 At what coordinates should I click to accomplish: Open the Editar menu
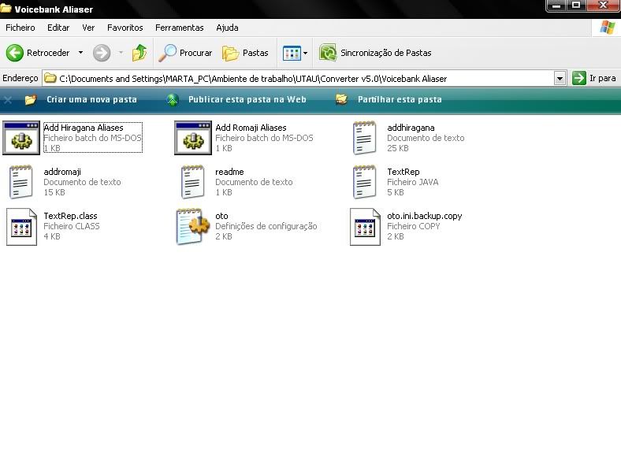(58, 28)
